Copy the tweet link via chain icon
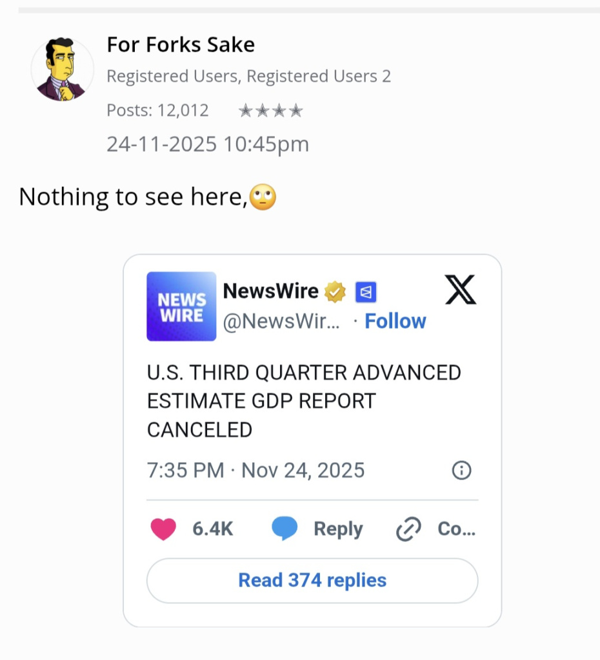600x660 pixels. point(408,530)
